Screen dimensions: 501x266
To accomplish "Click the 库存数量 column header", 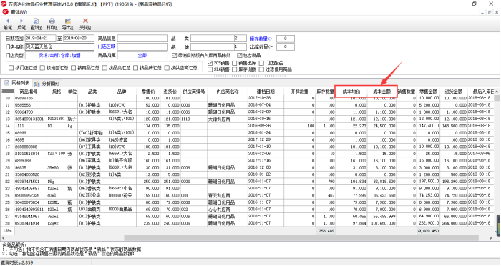I will tap(325, 92).
